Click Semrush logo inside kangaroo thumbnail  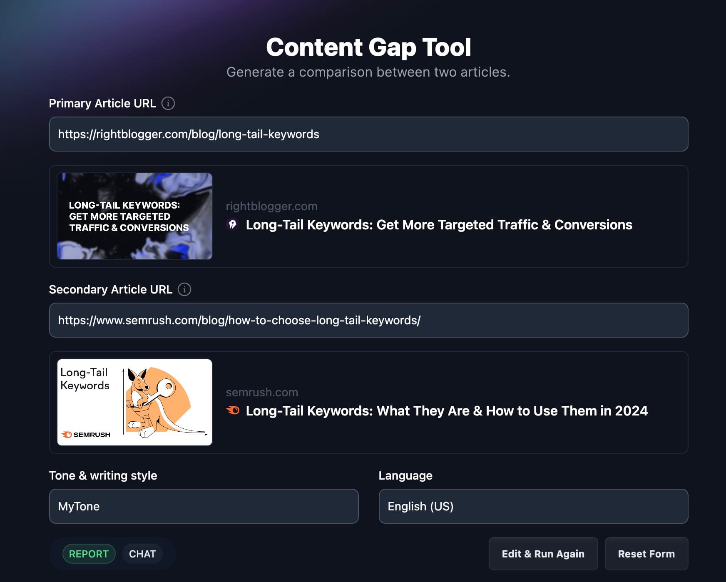86,434
